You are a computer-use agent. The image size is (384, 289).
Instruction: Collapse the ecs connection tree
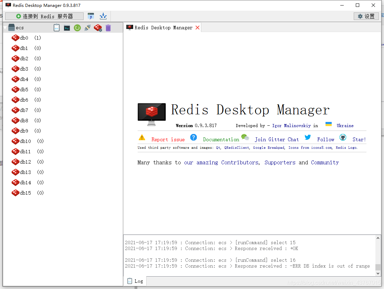click(5, 28)
